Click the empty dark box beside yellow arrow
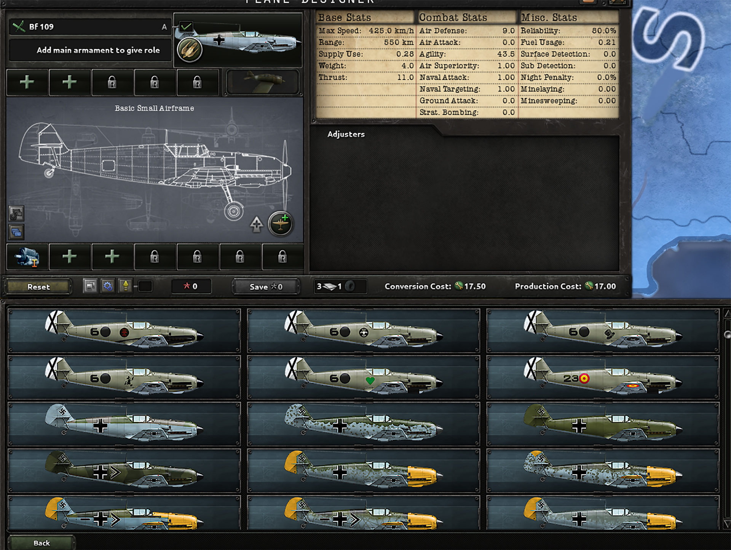The height and width of the screenshot is (550, 731). [145, 286]
